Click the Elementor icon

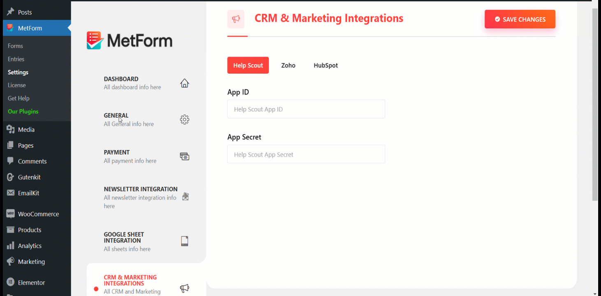11,282
